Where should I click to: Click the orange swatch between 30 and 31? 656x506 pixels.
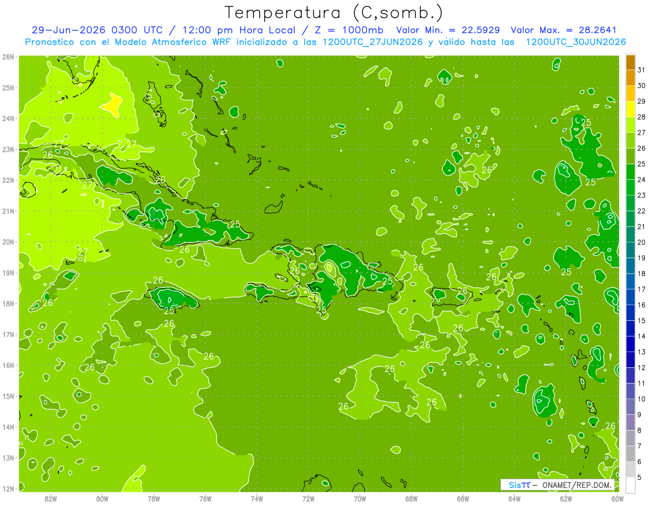tap(630, 77)
